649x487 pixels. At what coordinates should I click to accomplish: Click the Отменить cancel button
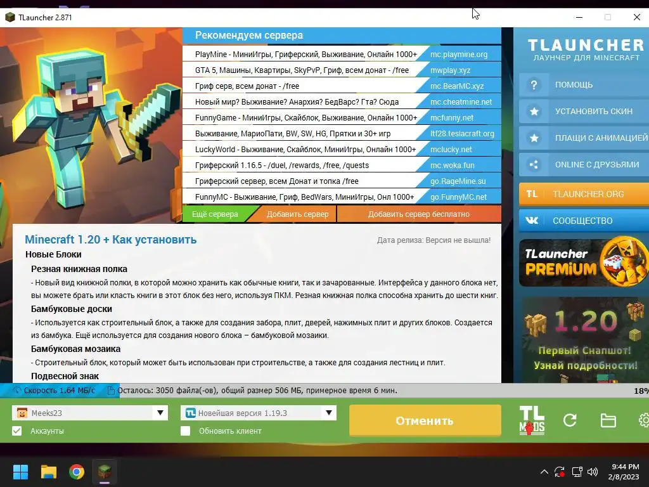pyautogui.click(x=425, y=421)
